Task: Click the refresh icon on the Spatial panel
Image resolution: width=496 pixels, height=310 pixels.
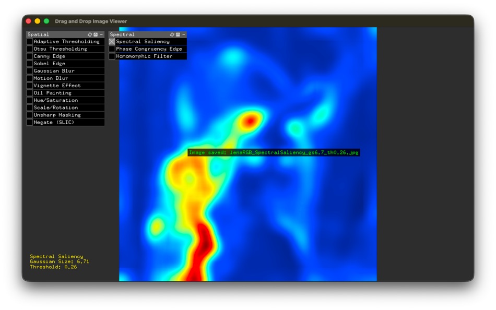Action: point(89,34)
